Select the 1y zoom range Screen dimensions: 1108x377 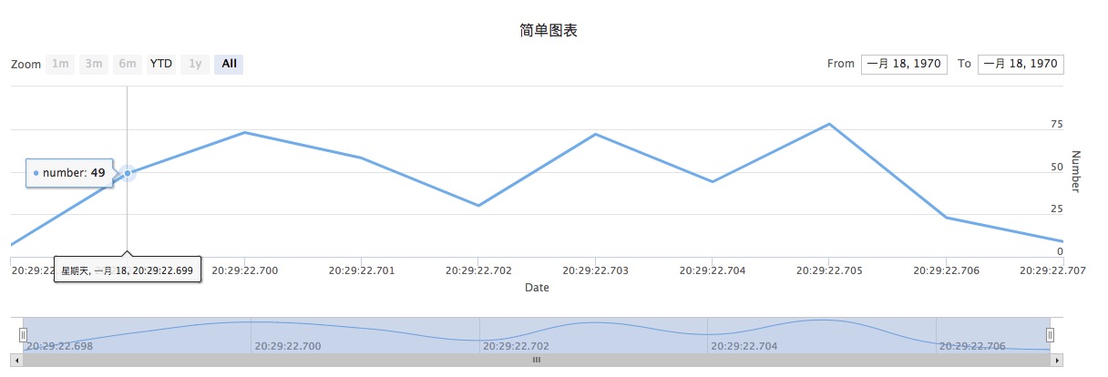[194, 64]
